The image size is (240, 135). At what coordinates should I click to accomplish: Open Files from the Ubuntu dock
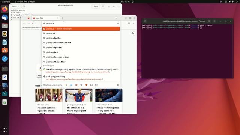pyautogui.click(x=4, y=25)
